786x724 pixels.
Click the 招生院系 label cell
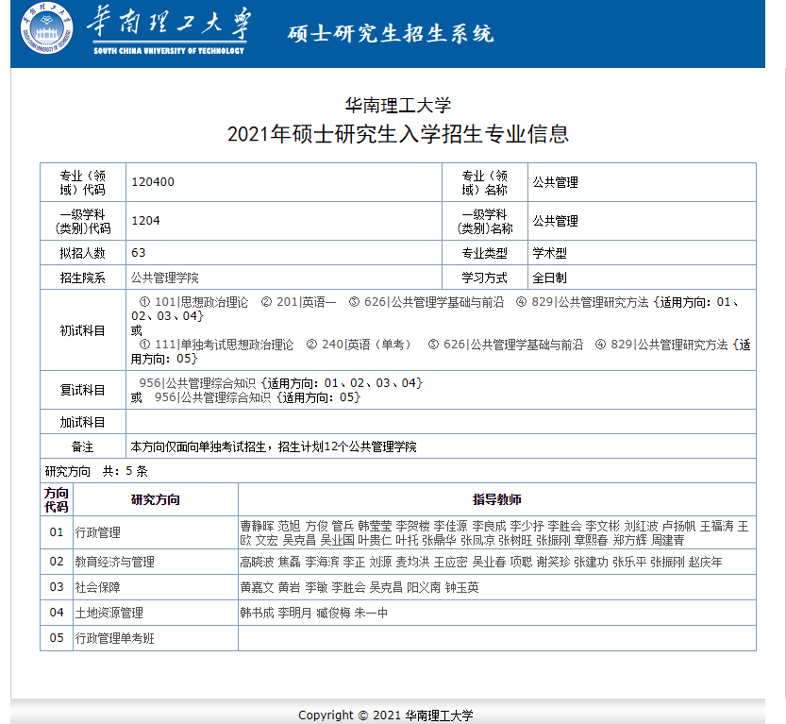[x=83, y=278]
